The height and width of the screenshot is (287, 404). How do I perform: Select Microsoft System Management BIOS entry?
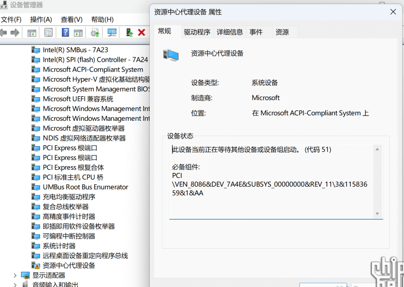(x=97, y=89)
